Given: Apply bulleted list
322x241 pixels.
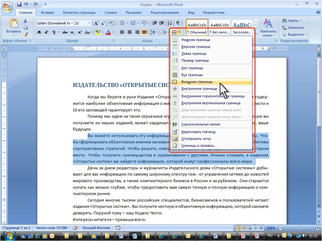Looking at the screenshot, I should pos(122,23).
